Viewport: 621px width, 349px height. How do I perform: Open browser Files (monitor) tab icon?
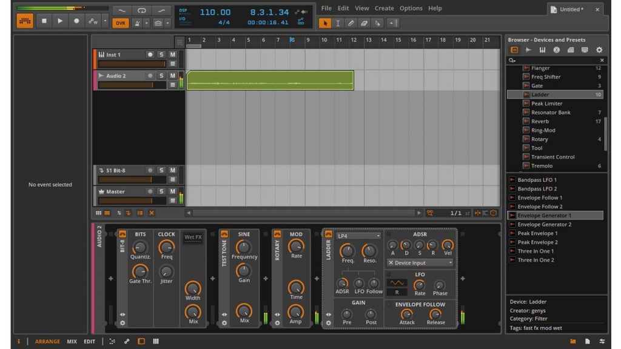(x=585, y=50)
